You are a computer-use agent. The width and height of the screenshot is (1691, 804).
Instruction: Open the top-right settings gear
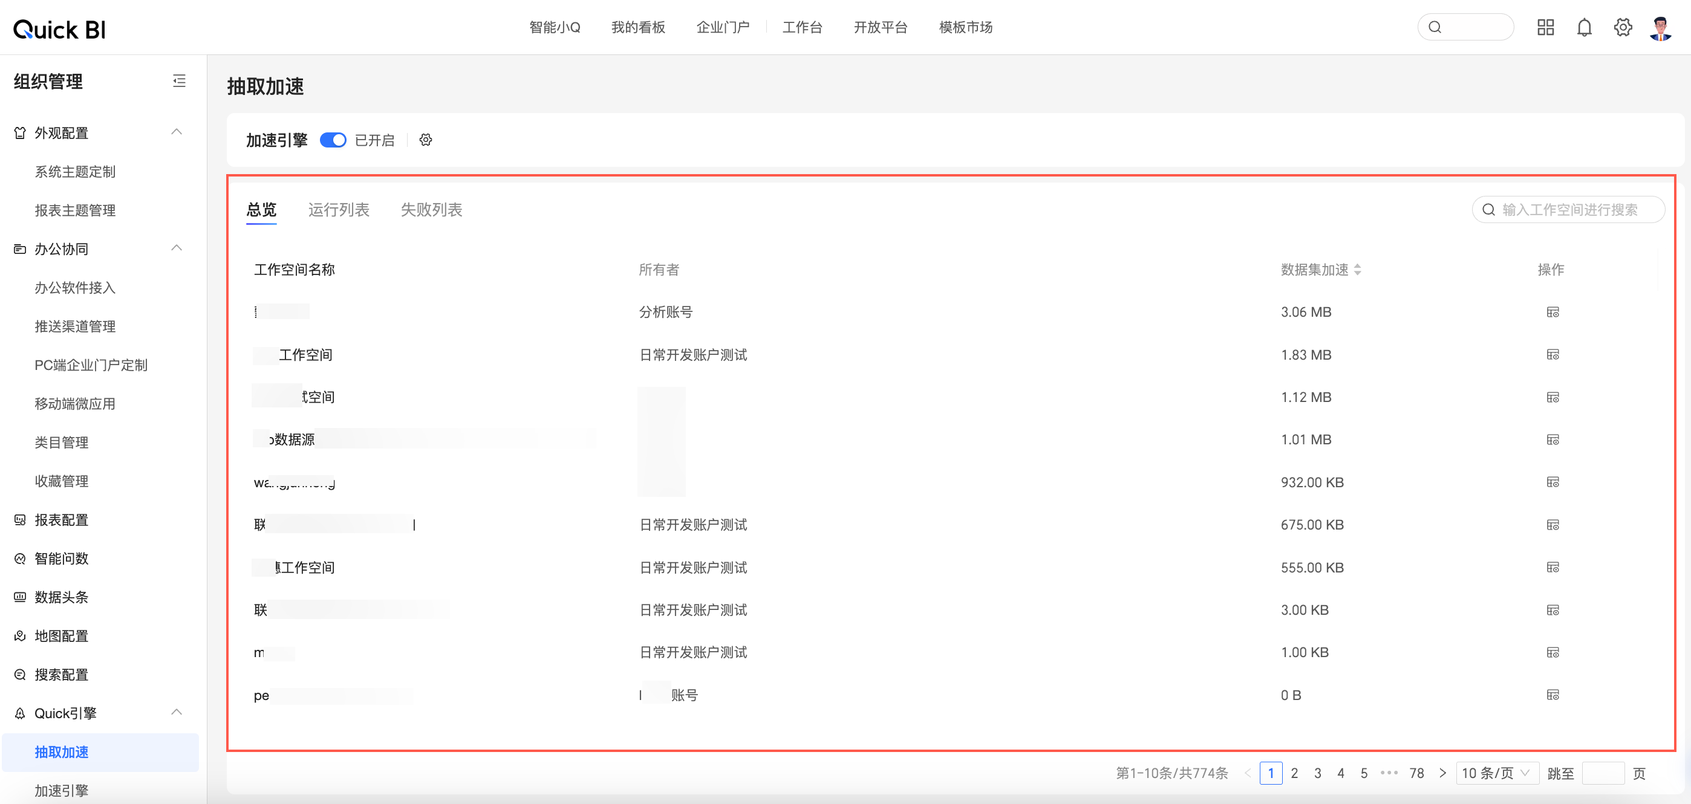[1623, 28]
